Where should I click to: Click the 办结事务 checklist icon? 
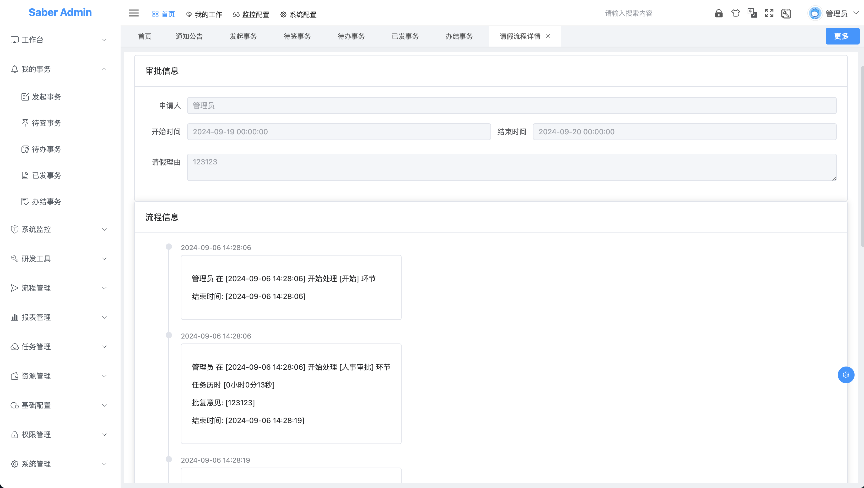click(x=25, y=201)
